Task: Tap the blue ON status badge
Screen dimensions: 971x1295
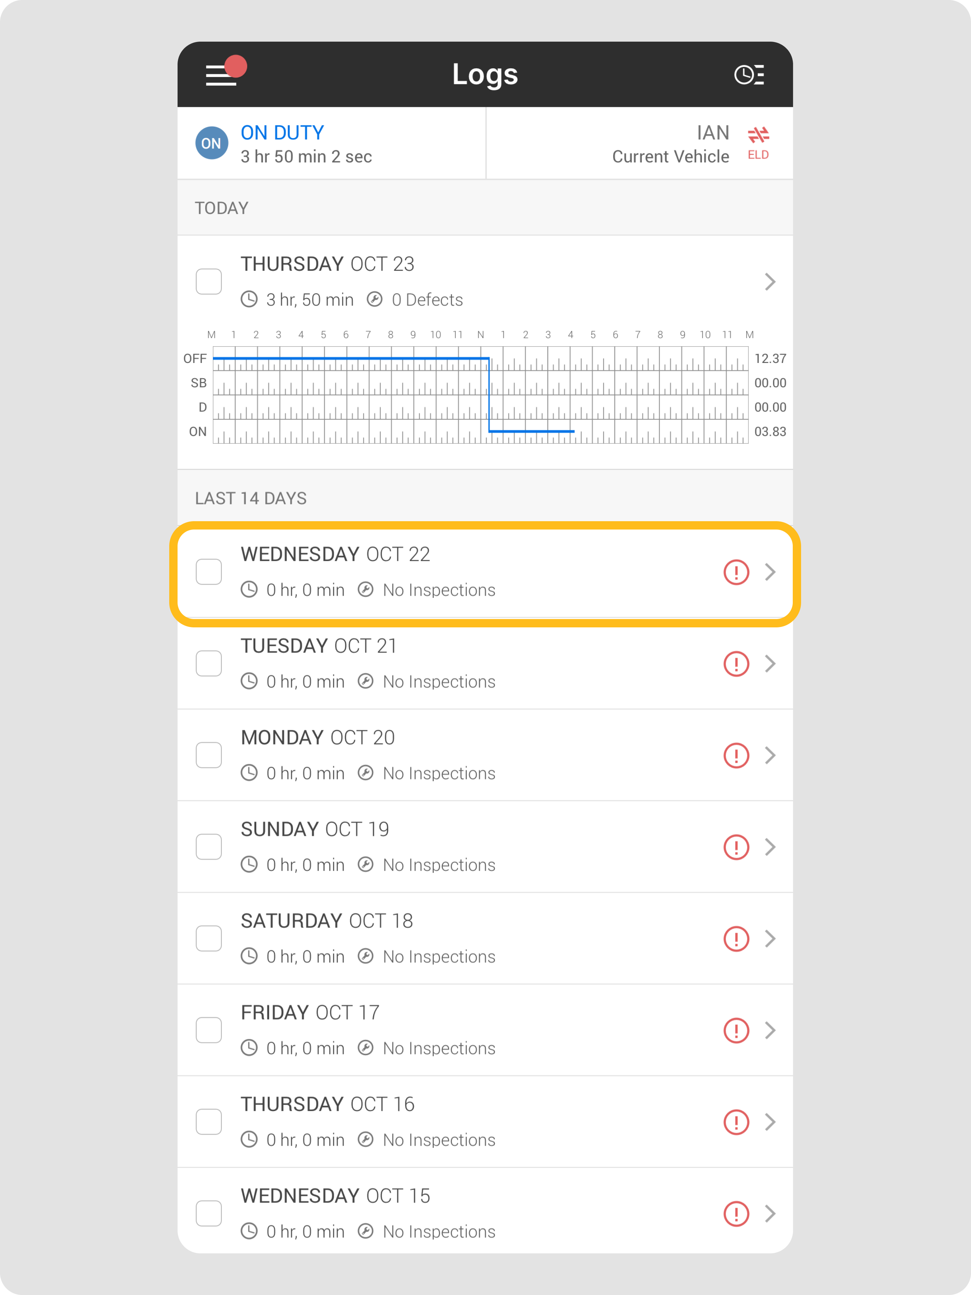Action: click(x=211, y=143)
